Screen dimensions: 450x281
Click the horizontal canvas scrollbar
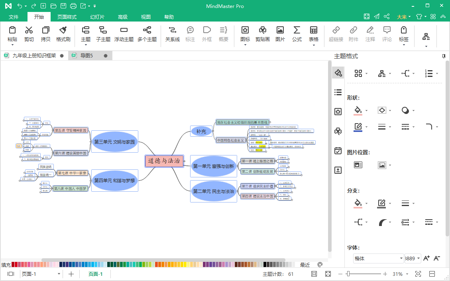(163, 260)
